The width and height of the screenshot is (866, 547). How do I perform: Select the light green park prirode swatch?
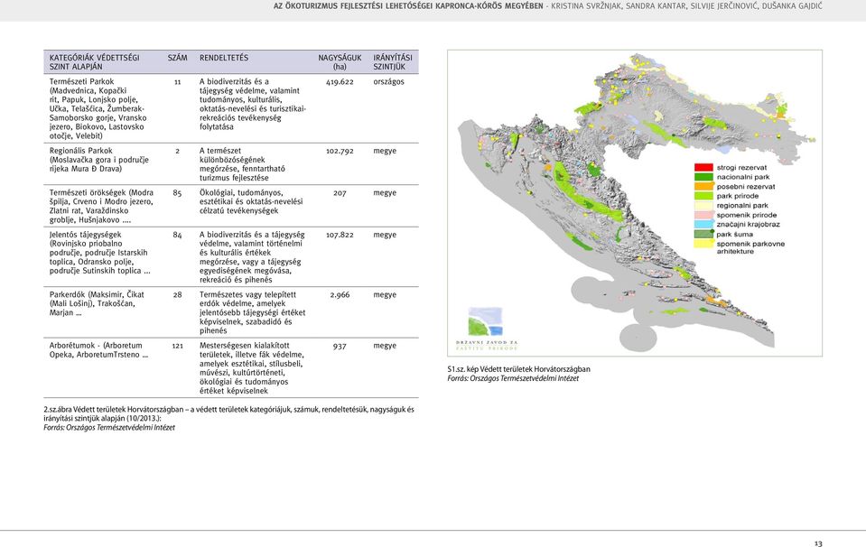click(703, 196)
